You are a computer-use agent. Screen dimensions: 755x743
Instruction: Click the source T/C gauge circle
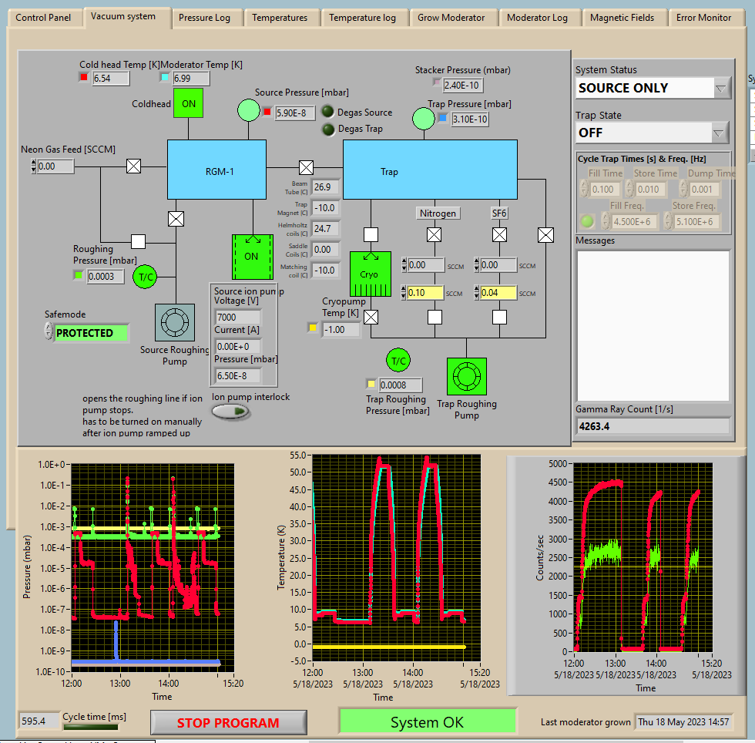coord(144,277)
